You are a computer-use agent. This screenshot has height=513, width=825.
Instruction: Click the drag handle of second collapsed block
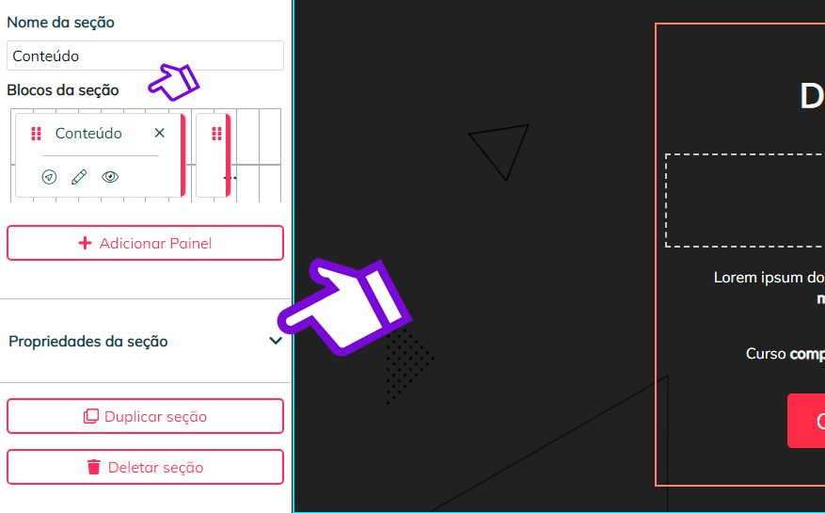tap(216, 134)
